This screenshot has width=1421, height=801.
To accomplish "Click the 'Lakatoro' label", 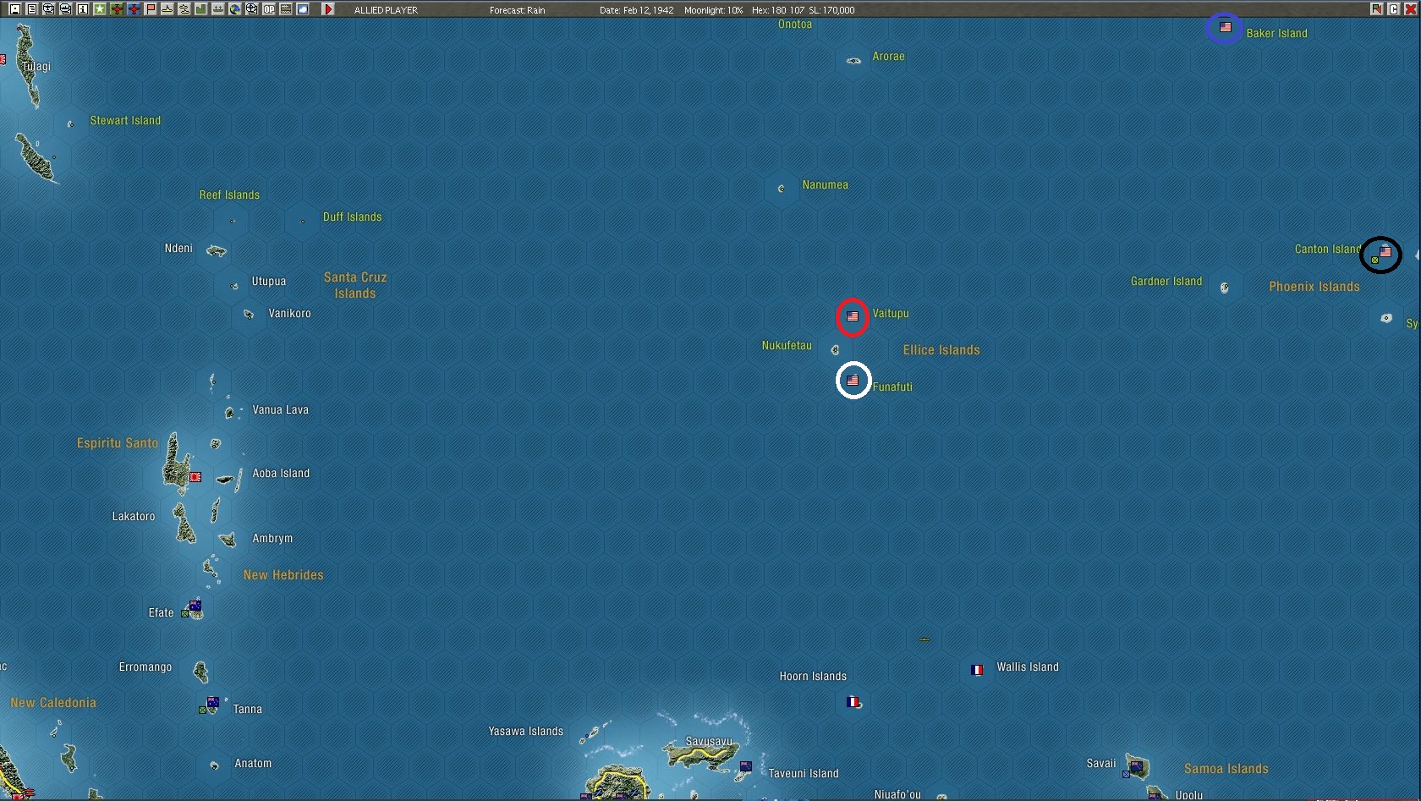I will click(x=134, y=517).
